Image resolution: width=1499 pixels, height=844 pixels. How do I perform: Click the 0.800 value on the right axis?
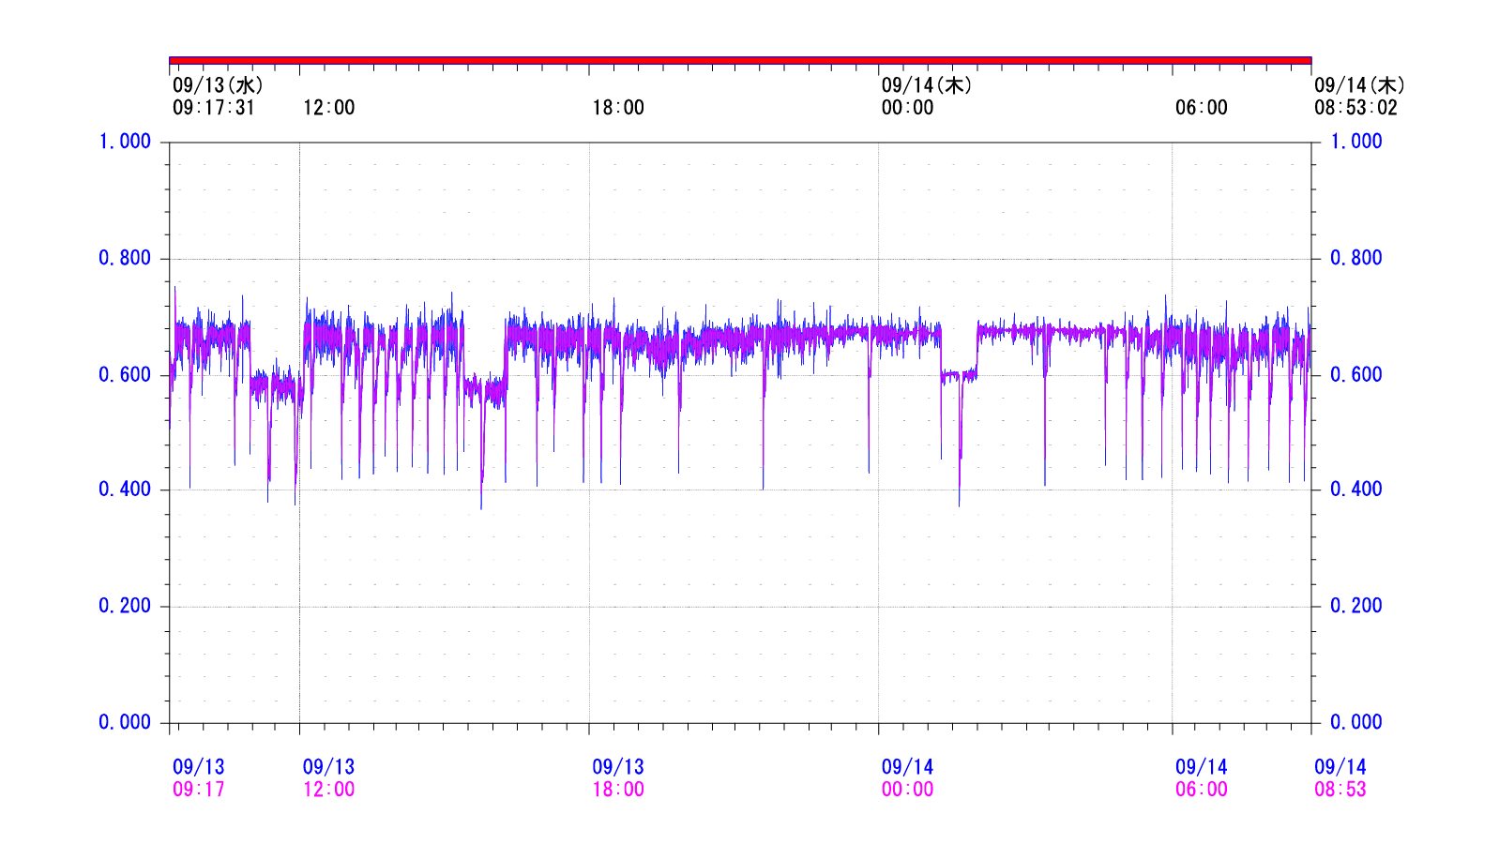click(1356, 258)
